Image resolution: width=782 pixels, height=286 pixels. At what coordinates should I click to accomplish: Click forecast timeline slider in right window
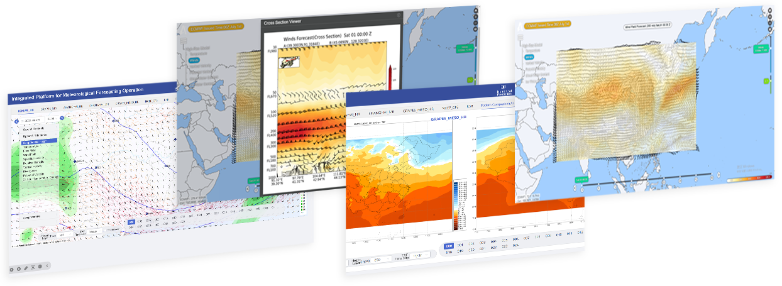pyautogui.click(x=647, y=179)
